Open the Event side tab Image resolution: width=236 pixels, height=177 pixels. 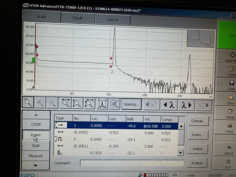coord(36,135)
